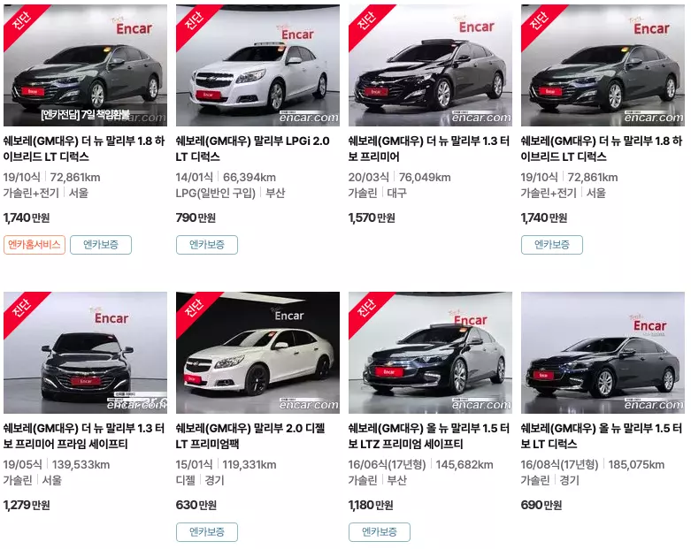691x549 pixels.
Task: Open the white Malibu LPGi 2.0 car photo
Action: [257, 65]
